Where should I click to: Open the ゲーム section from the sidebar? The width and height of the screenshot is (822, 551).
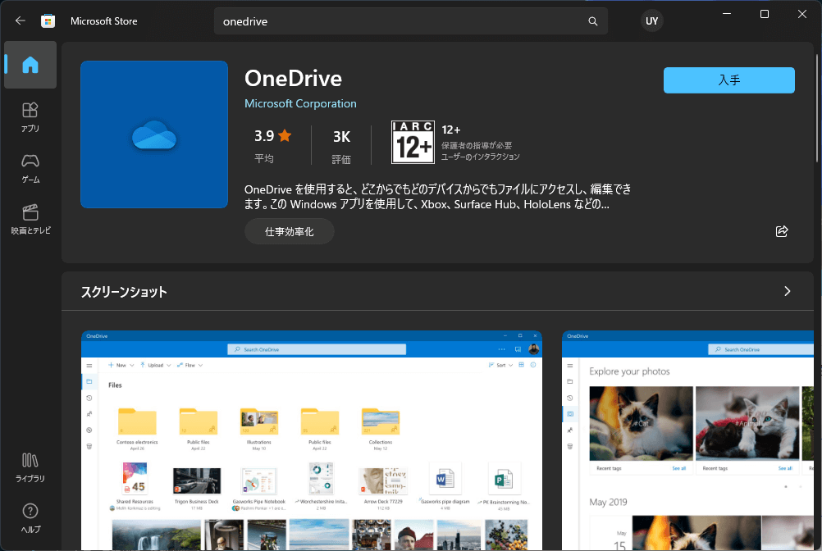tap(30, 170)
